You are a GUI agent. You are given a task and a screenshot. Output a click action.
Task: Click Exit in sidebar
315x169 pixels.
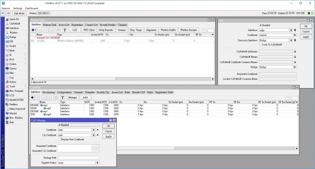[11, 122]
